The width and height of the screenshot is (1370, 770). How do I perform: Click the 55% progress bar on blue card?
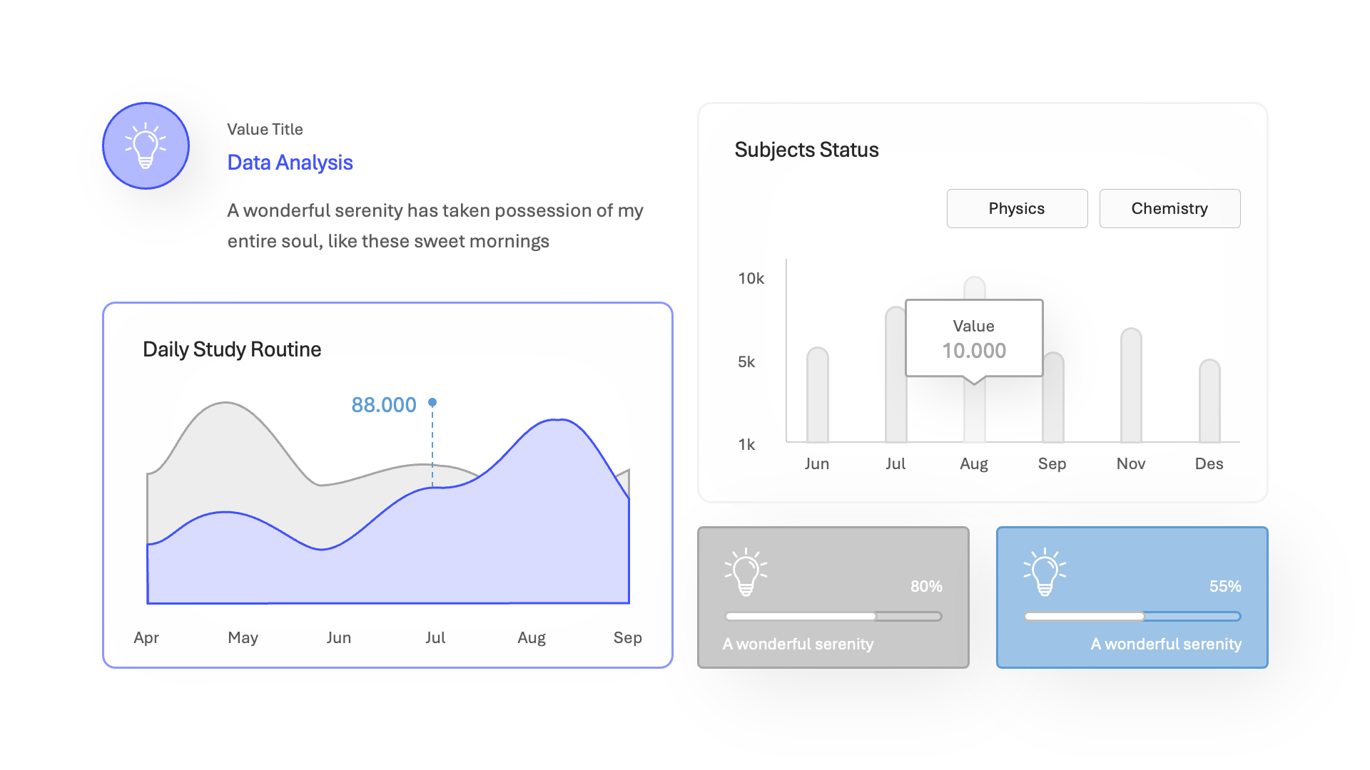(x=1132, y=616)
